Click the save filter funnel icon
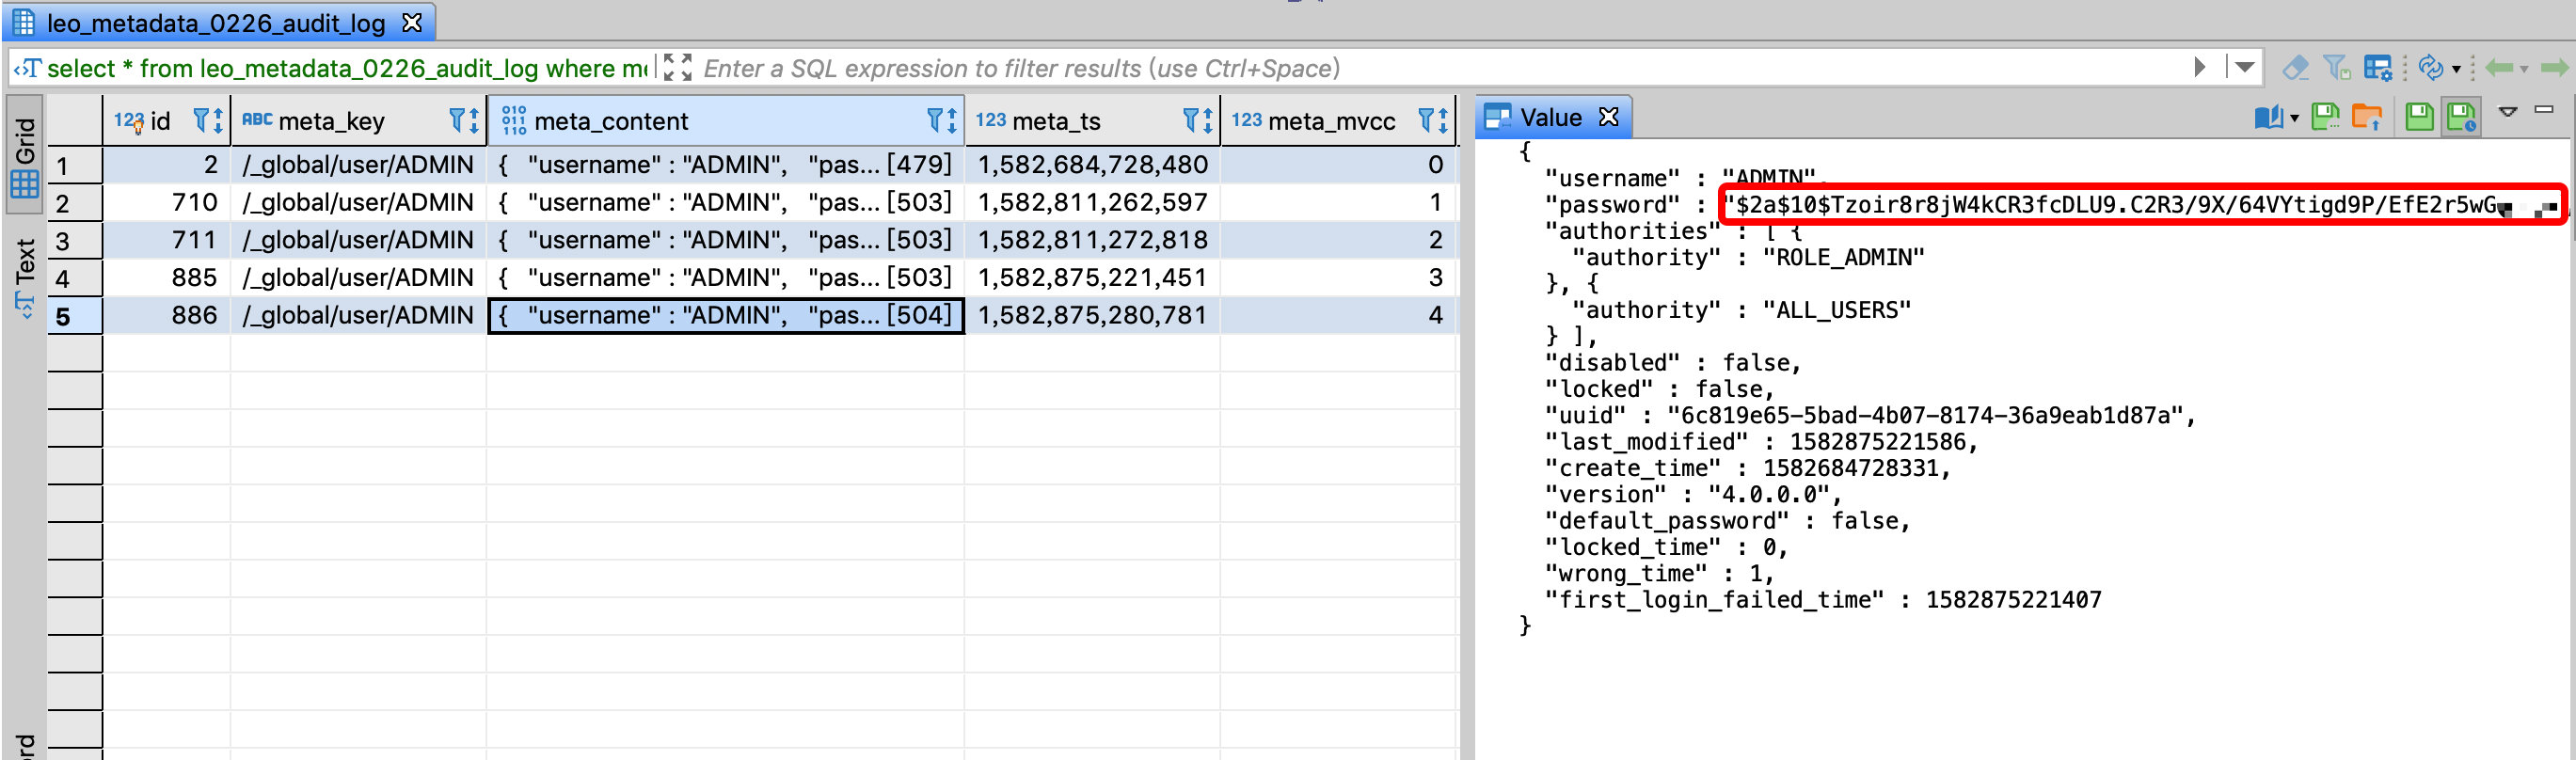2576x760 pixels. 2336,68
